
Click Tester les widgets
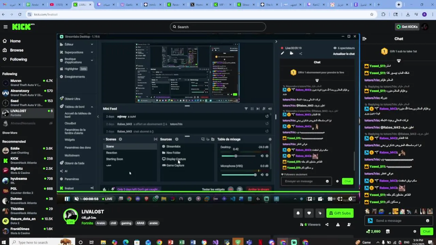[213, 190]
